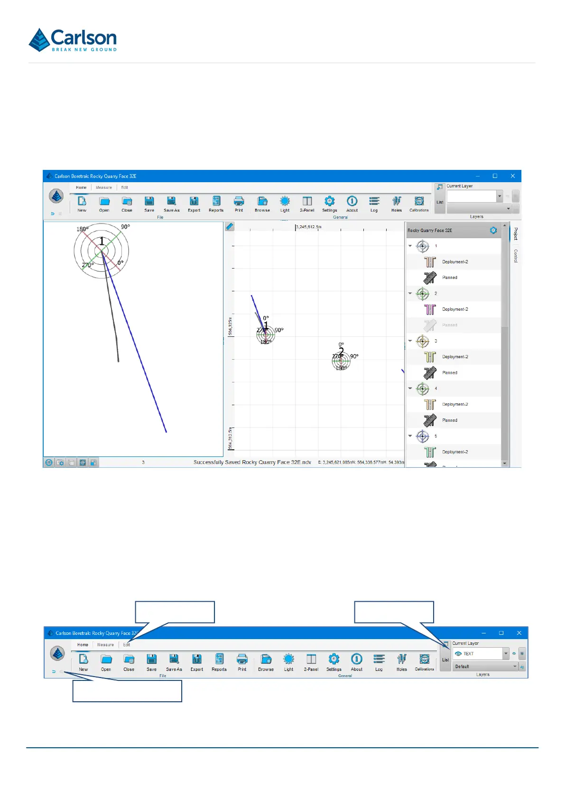Viewport: 565px width, 799px height.
Task: Click Browse icon in upper window toolbar
Action: pyautogui.click(x=262, y=201)
